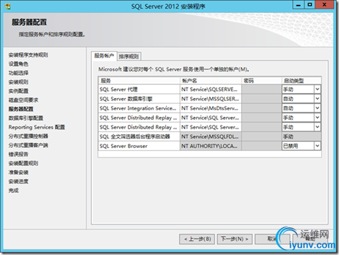Select account name NT Service\MsDtsServ... cell
This screenshot has height=255, width=339.
point(211,108)
